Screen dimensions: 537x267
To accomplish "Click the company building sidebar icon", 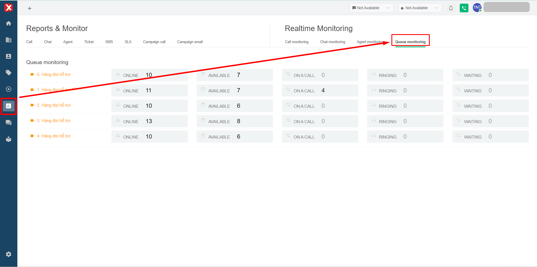I will pos(9,40).
